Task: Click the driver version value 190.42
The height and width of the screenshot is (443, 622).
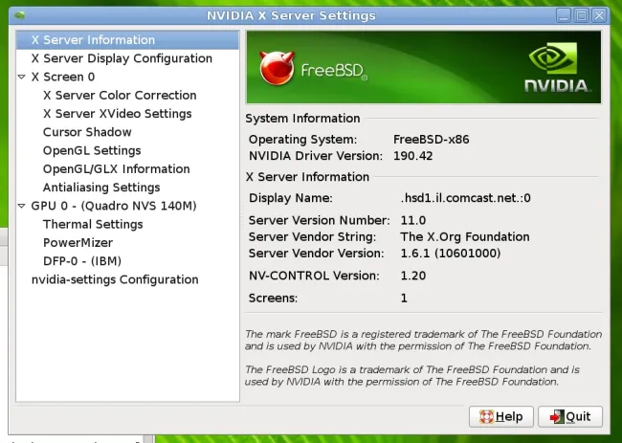Action: pos(413,156)
